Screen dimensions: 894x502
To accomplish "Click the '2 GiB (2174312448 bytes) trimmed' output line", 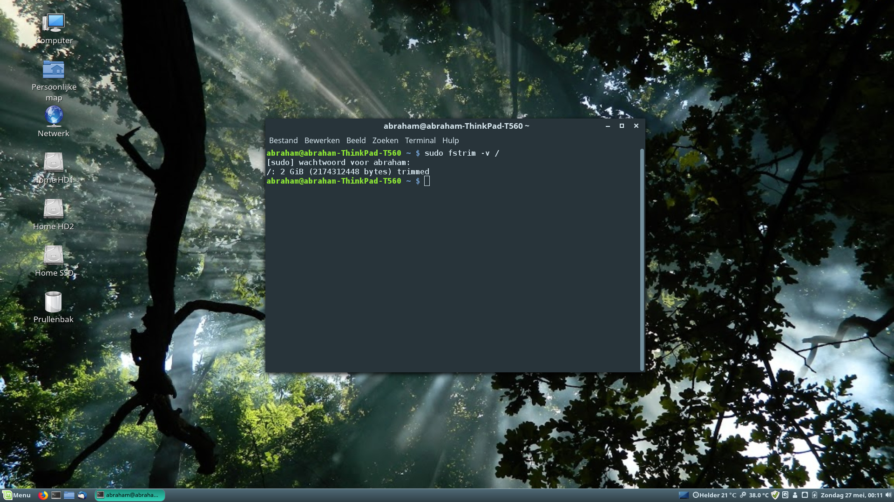I will [x=354, y=172].
